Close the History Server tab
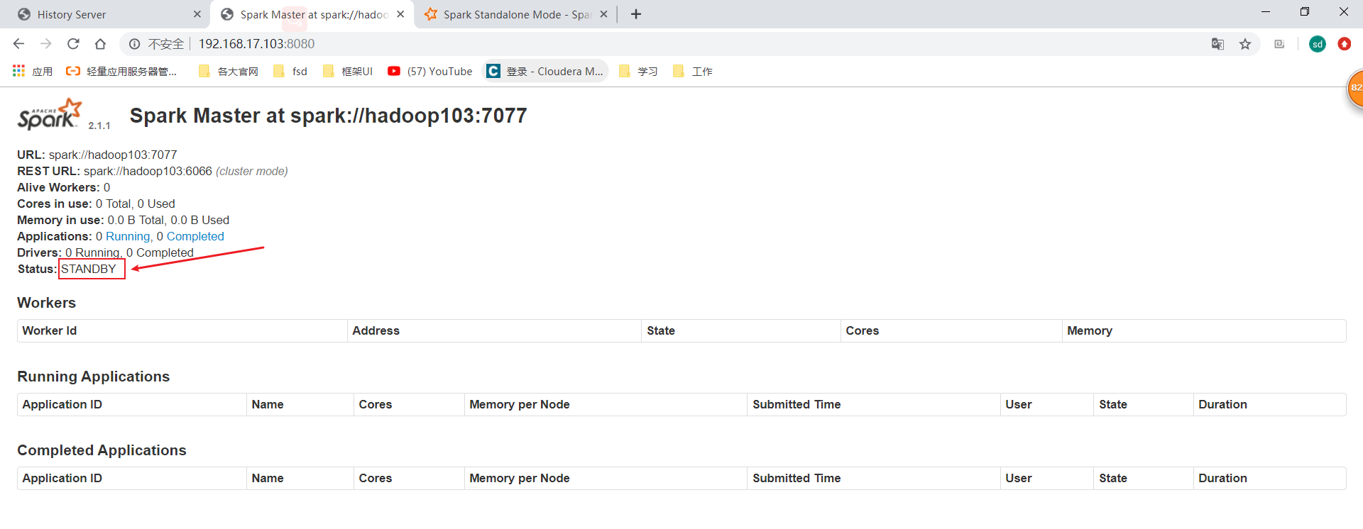The height and width of the screenshot is (529, 1363). coord(197,14)
